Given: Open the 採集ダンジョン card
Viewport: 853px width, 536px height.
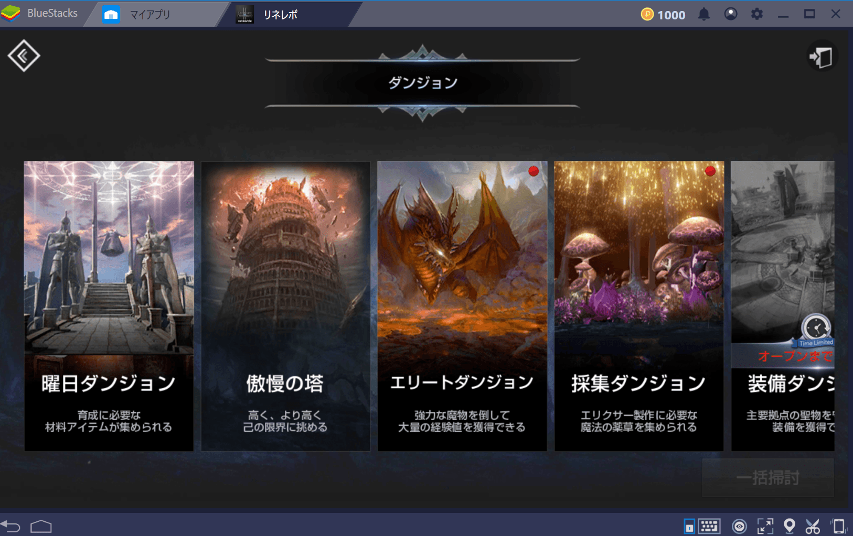Looking at the screenshot, I should pyautogui.click(x=639, y=306).
